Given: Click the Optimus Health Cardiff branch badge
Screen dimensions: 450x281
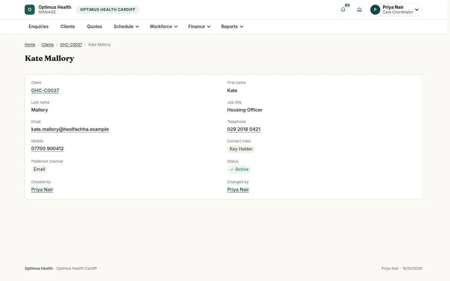Looking at the screenshot, I should pos(108,10).
